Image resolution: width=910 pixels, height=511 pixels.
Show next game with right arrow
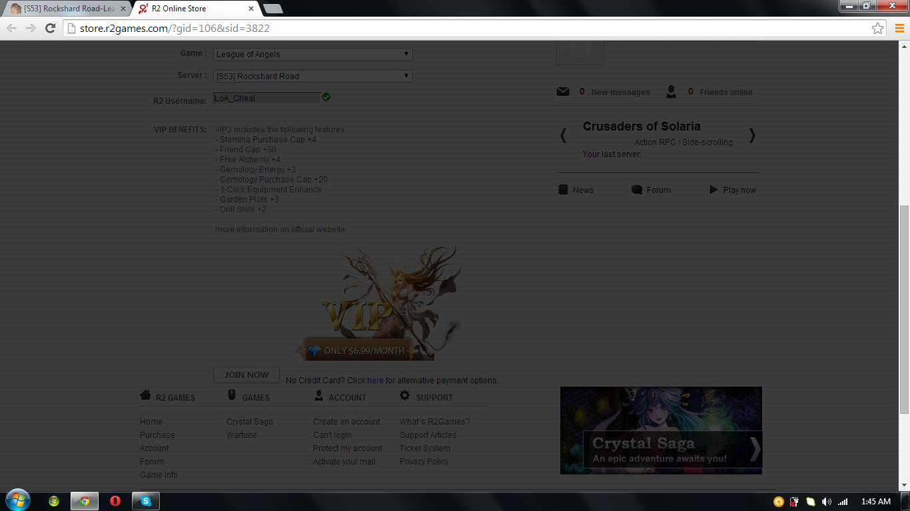[752, 136]
